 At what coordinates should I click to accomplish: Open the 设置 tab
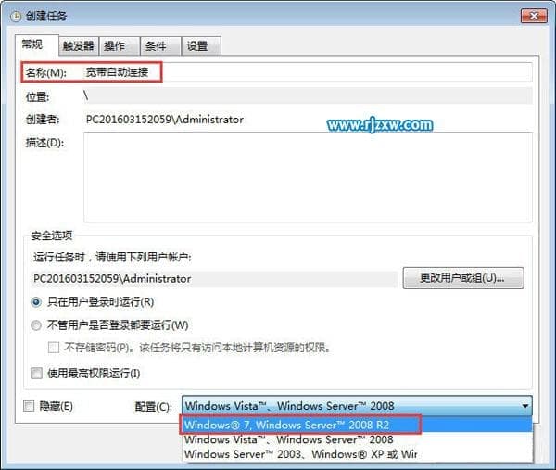click(x=201, y=46)
